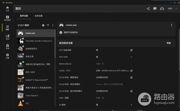Edit the CUDA - GPU setting

(x=131, y=71)
